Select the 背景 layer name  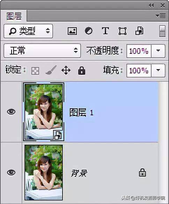pos(79,173)
